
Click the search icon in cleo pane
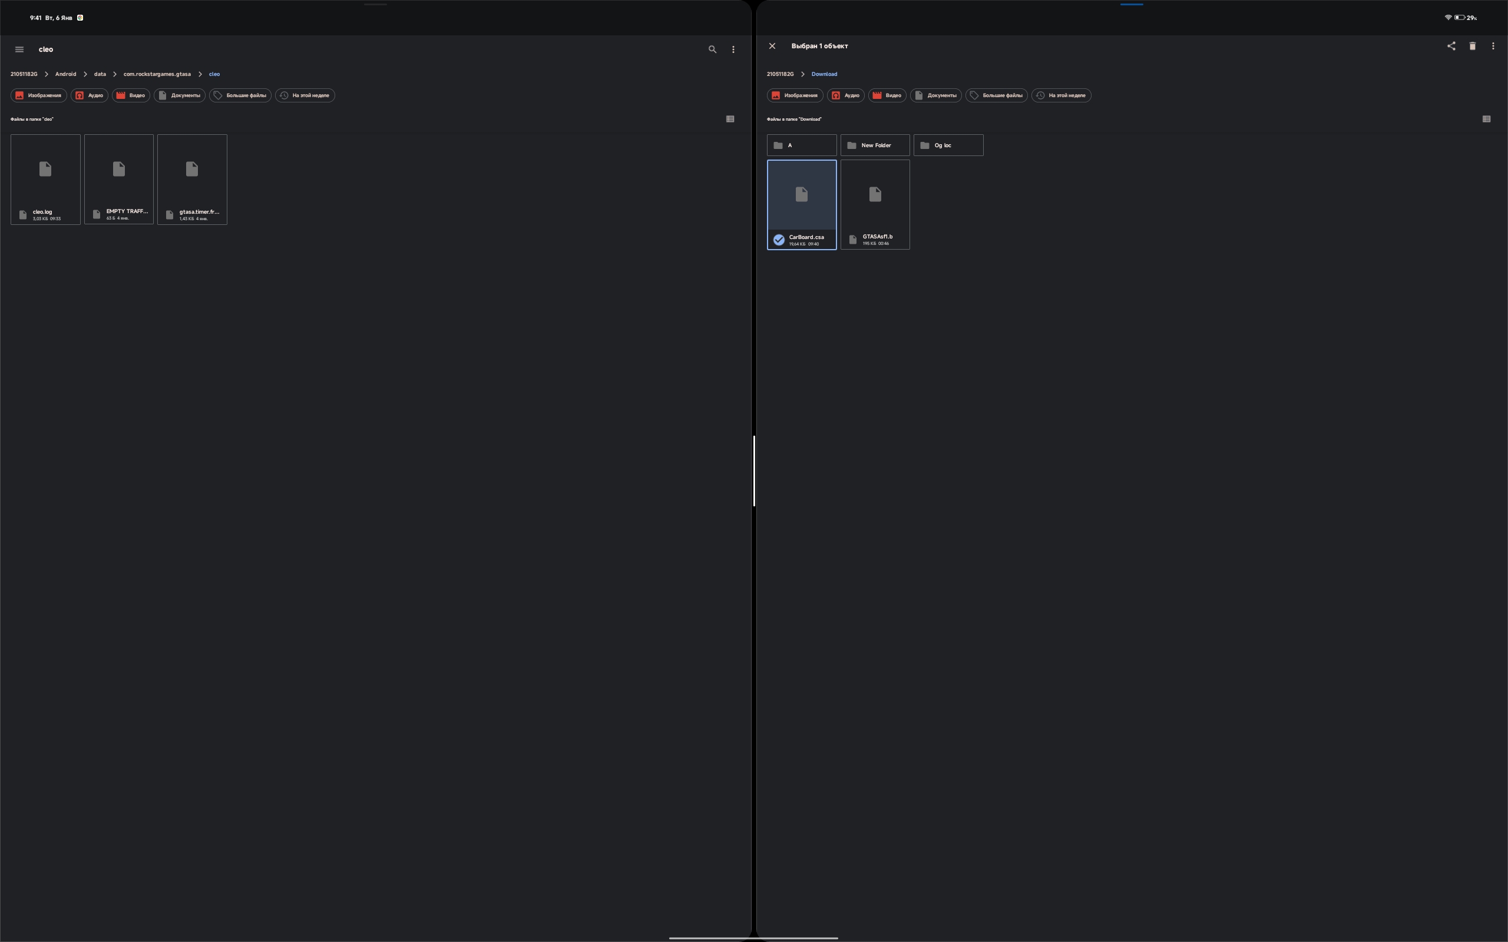pyautogui.click(x=712, y=49)
